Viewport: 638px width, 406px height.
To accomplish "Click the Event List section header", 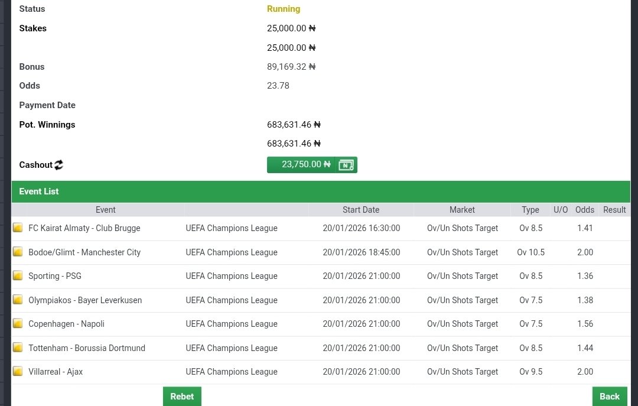I will pyautogui.click(x=321, y=191).
